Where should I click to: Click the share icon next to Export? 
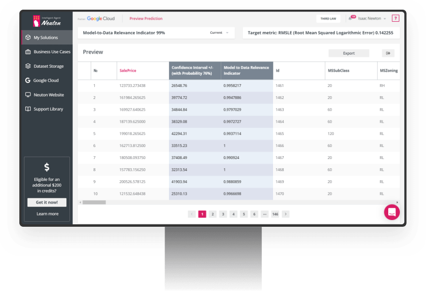(x=388, y=53)
